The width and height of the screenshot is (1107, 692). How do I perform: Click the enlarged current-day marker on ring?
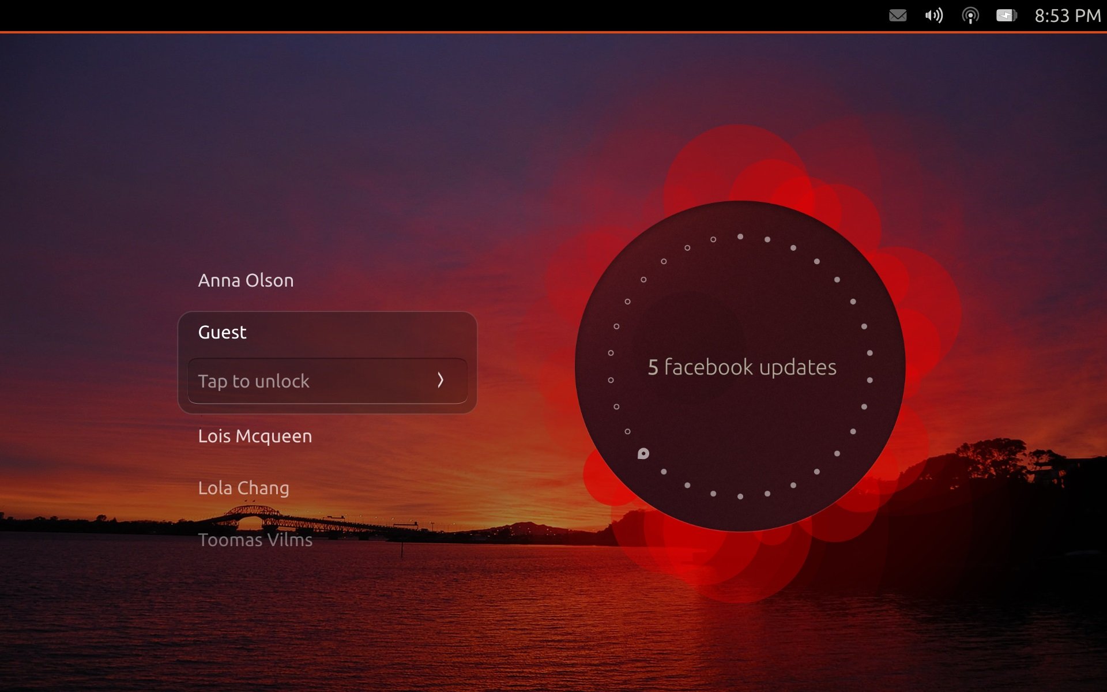(643, 454)
